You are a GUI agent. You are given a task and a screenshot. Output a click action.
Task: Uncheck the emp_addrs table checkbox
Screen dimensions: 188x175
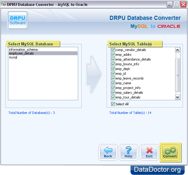point(113,55)
